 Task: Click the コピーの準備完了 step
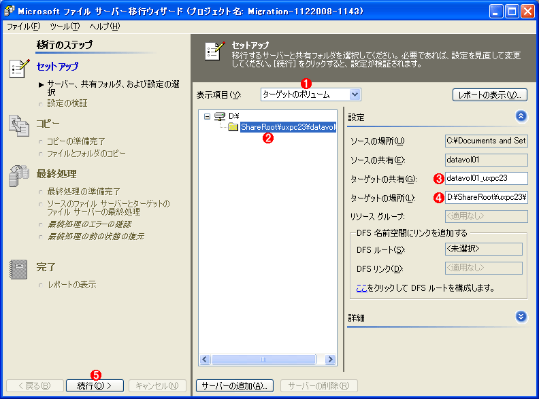pyautogui.click(x=76, y=141)
